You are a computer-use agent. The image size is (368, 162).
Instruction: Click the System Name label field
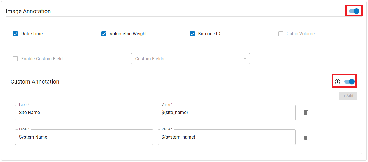[x=84, y=137]
